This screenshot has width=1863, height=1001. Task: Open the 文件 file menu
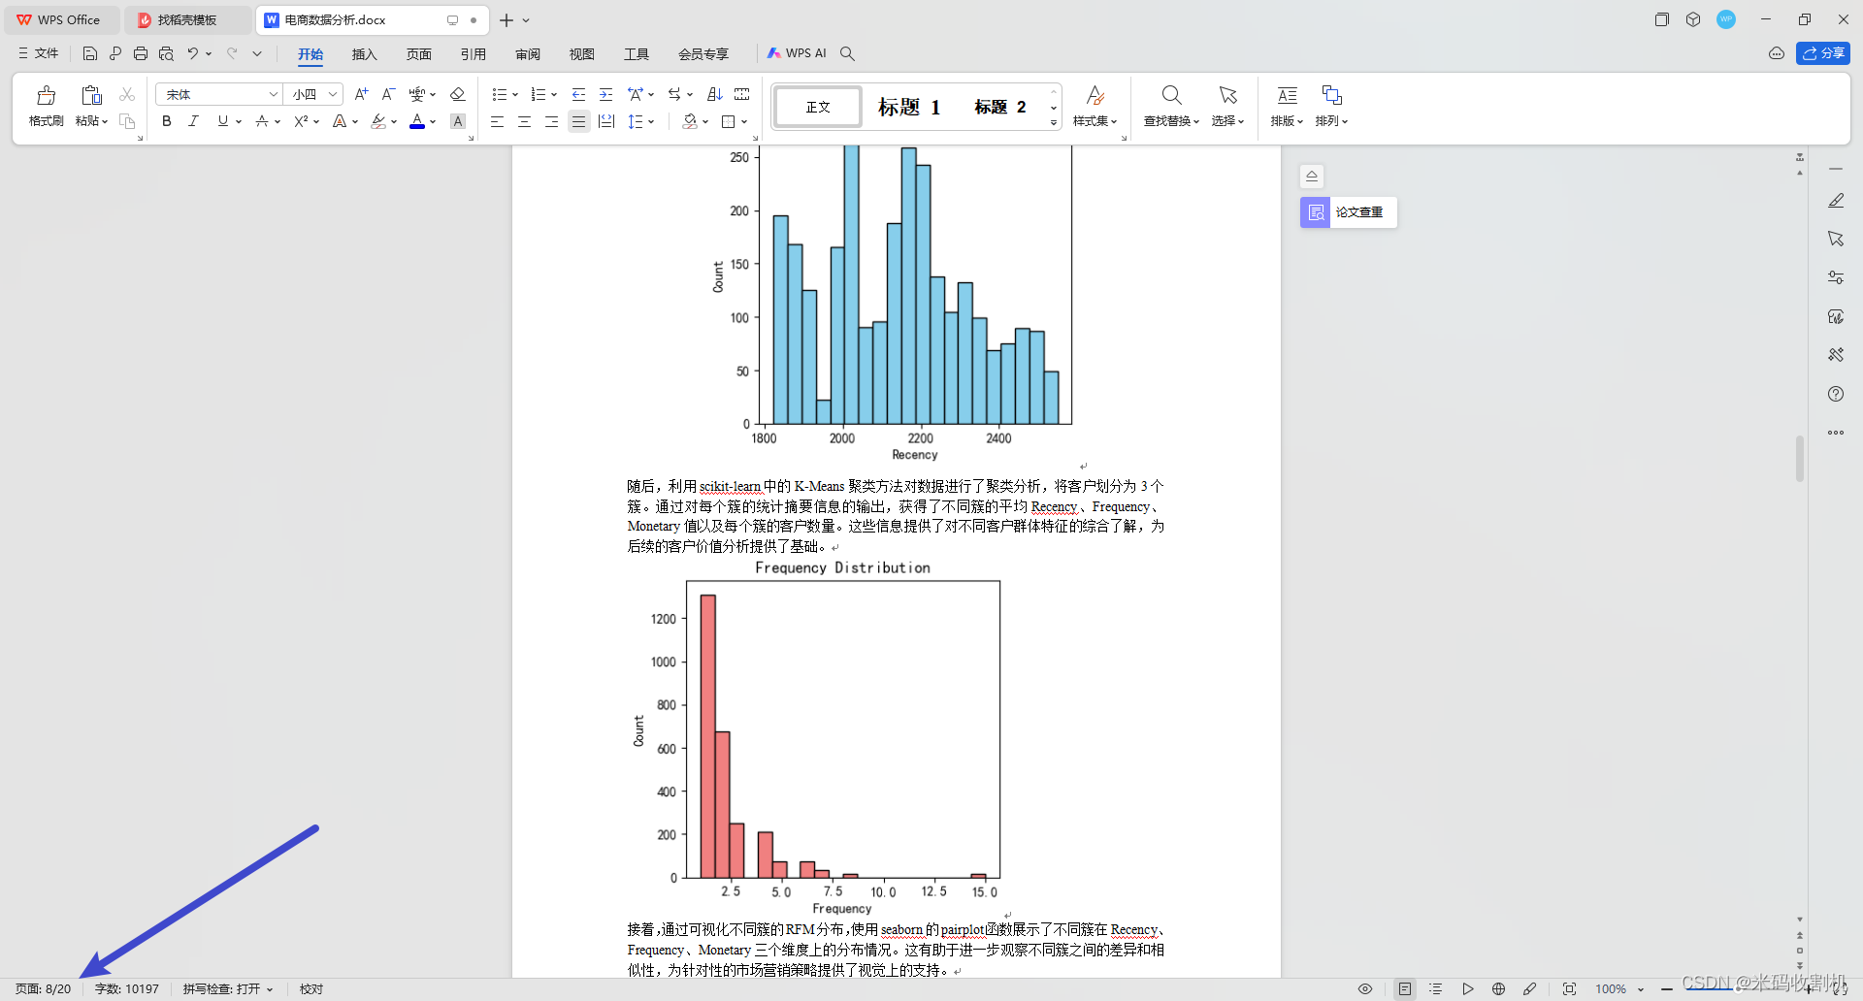pos(39,53)
